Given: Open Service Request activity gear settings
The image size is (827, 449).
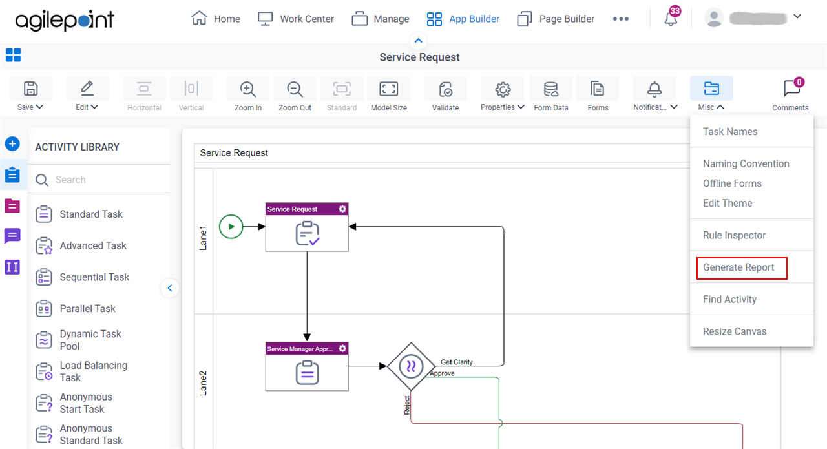Looking at the screenshot, I should click(x=342, y=209).
